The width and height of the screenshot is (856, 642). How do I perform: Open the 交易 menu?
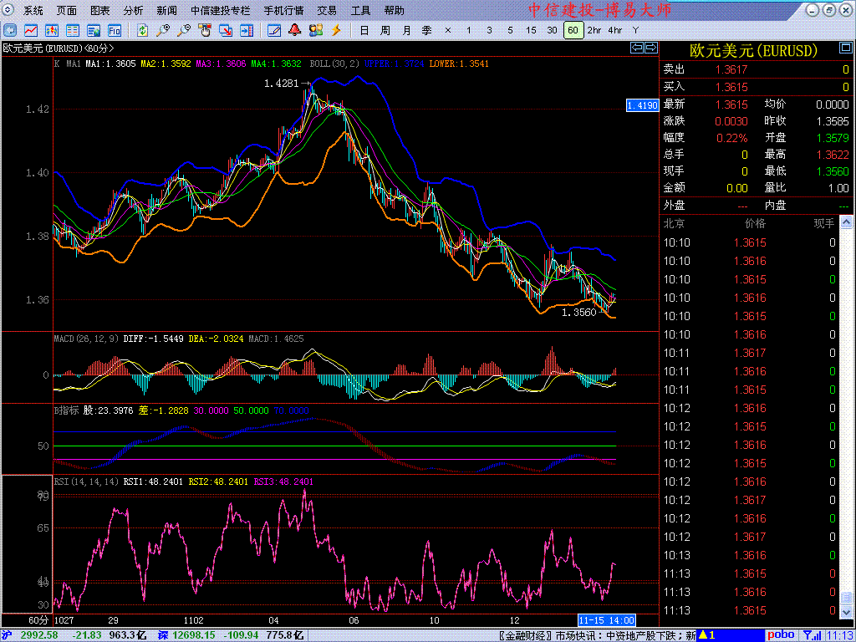click(x=327, y=11)
